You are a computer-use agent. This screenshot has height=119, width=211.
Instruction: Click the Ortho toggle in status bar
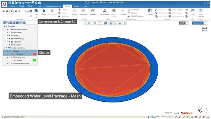(x=158, y=117)
